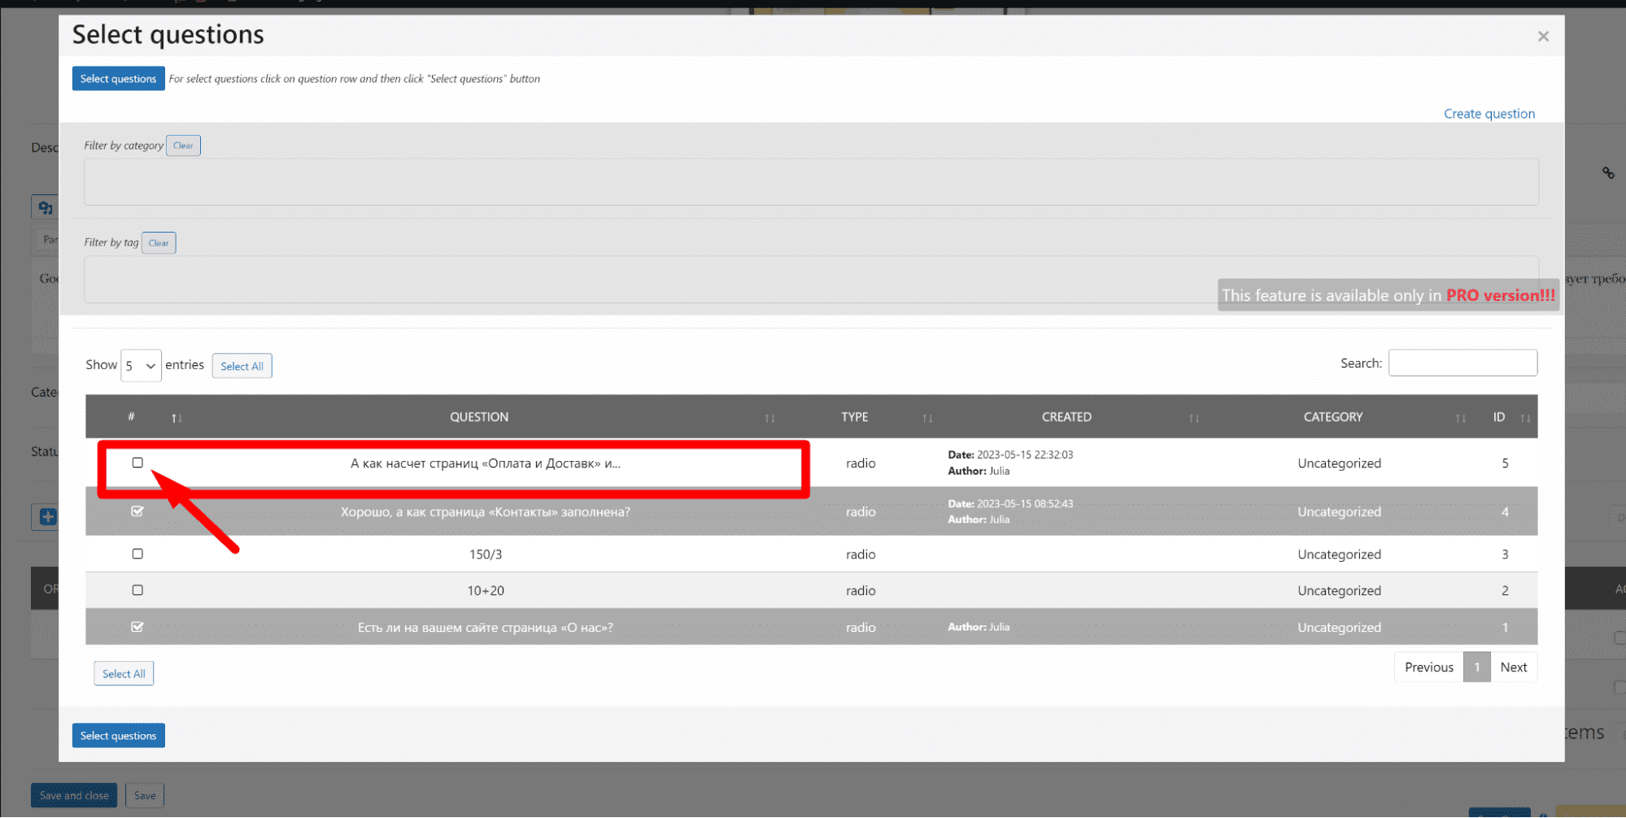The image size is (1626, 818).
Task: Sort table by TYPE column arrows
Action: [x=926, y=418]
